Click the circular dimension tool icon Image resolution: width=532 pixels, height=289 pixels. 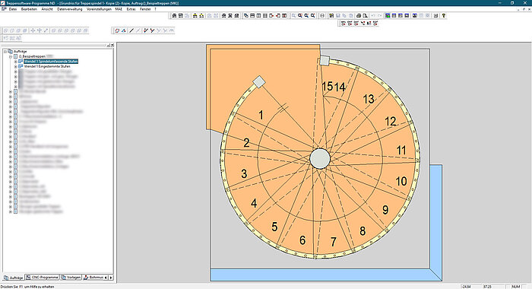click(322, 16)
